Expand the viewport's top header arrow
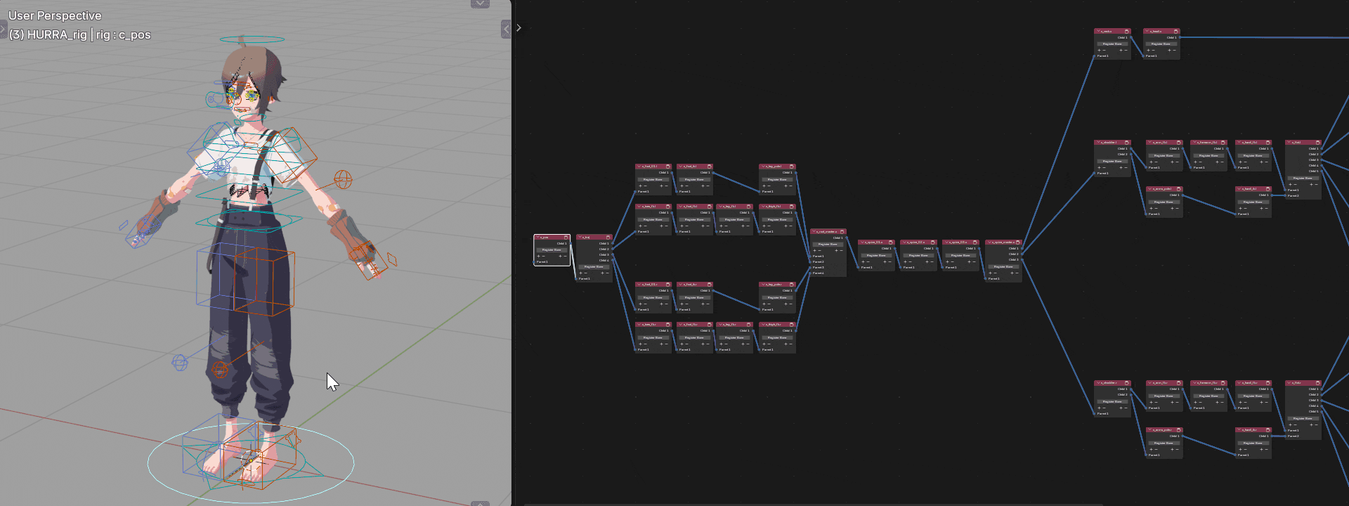Image resolution: width=1349 pixels, height=506 pixels. pos(480,4)
